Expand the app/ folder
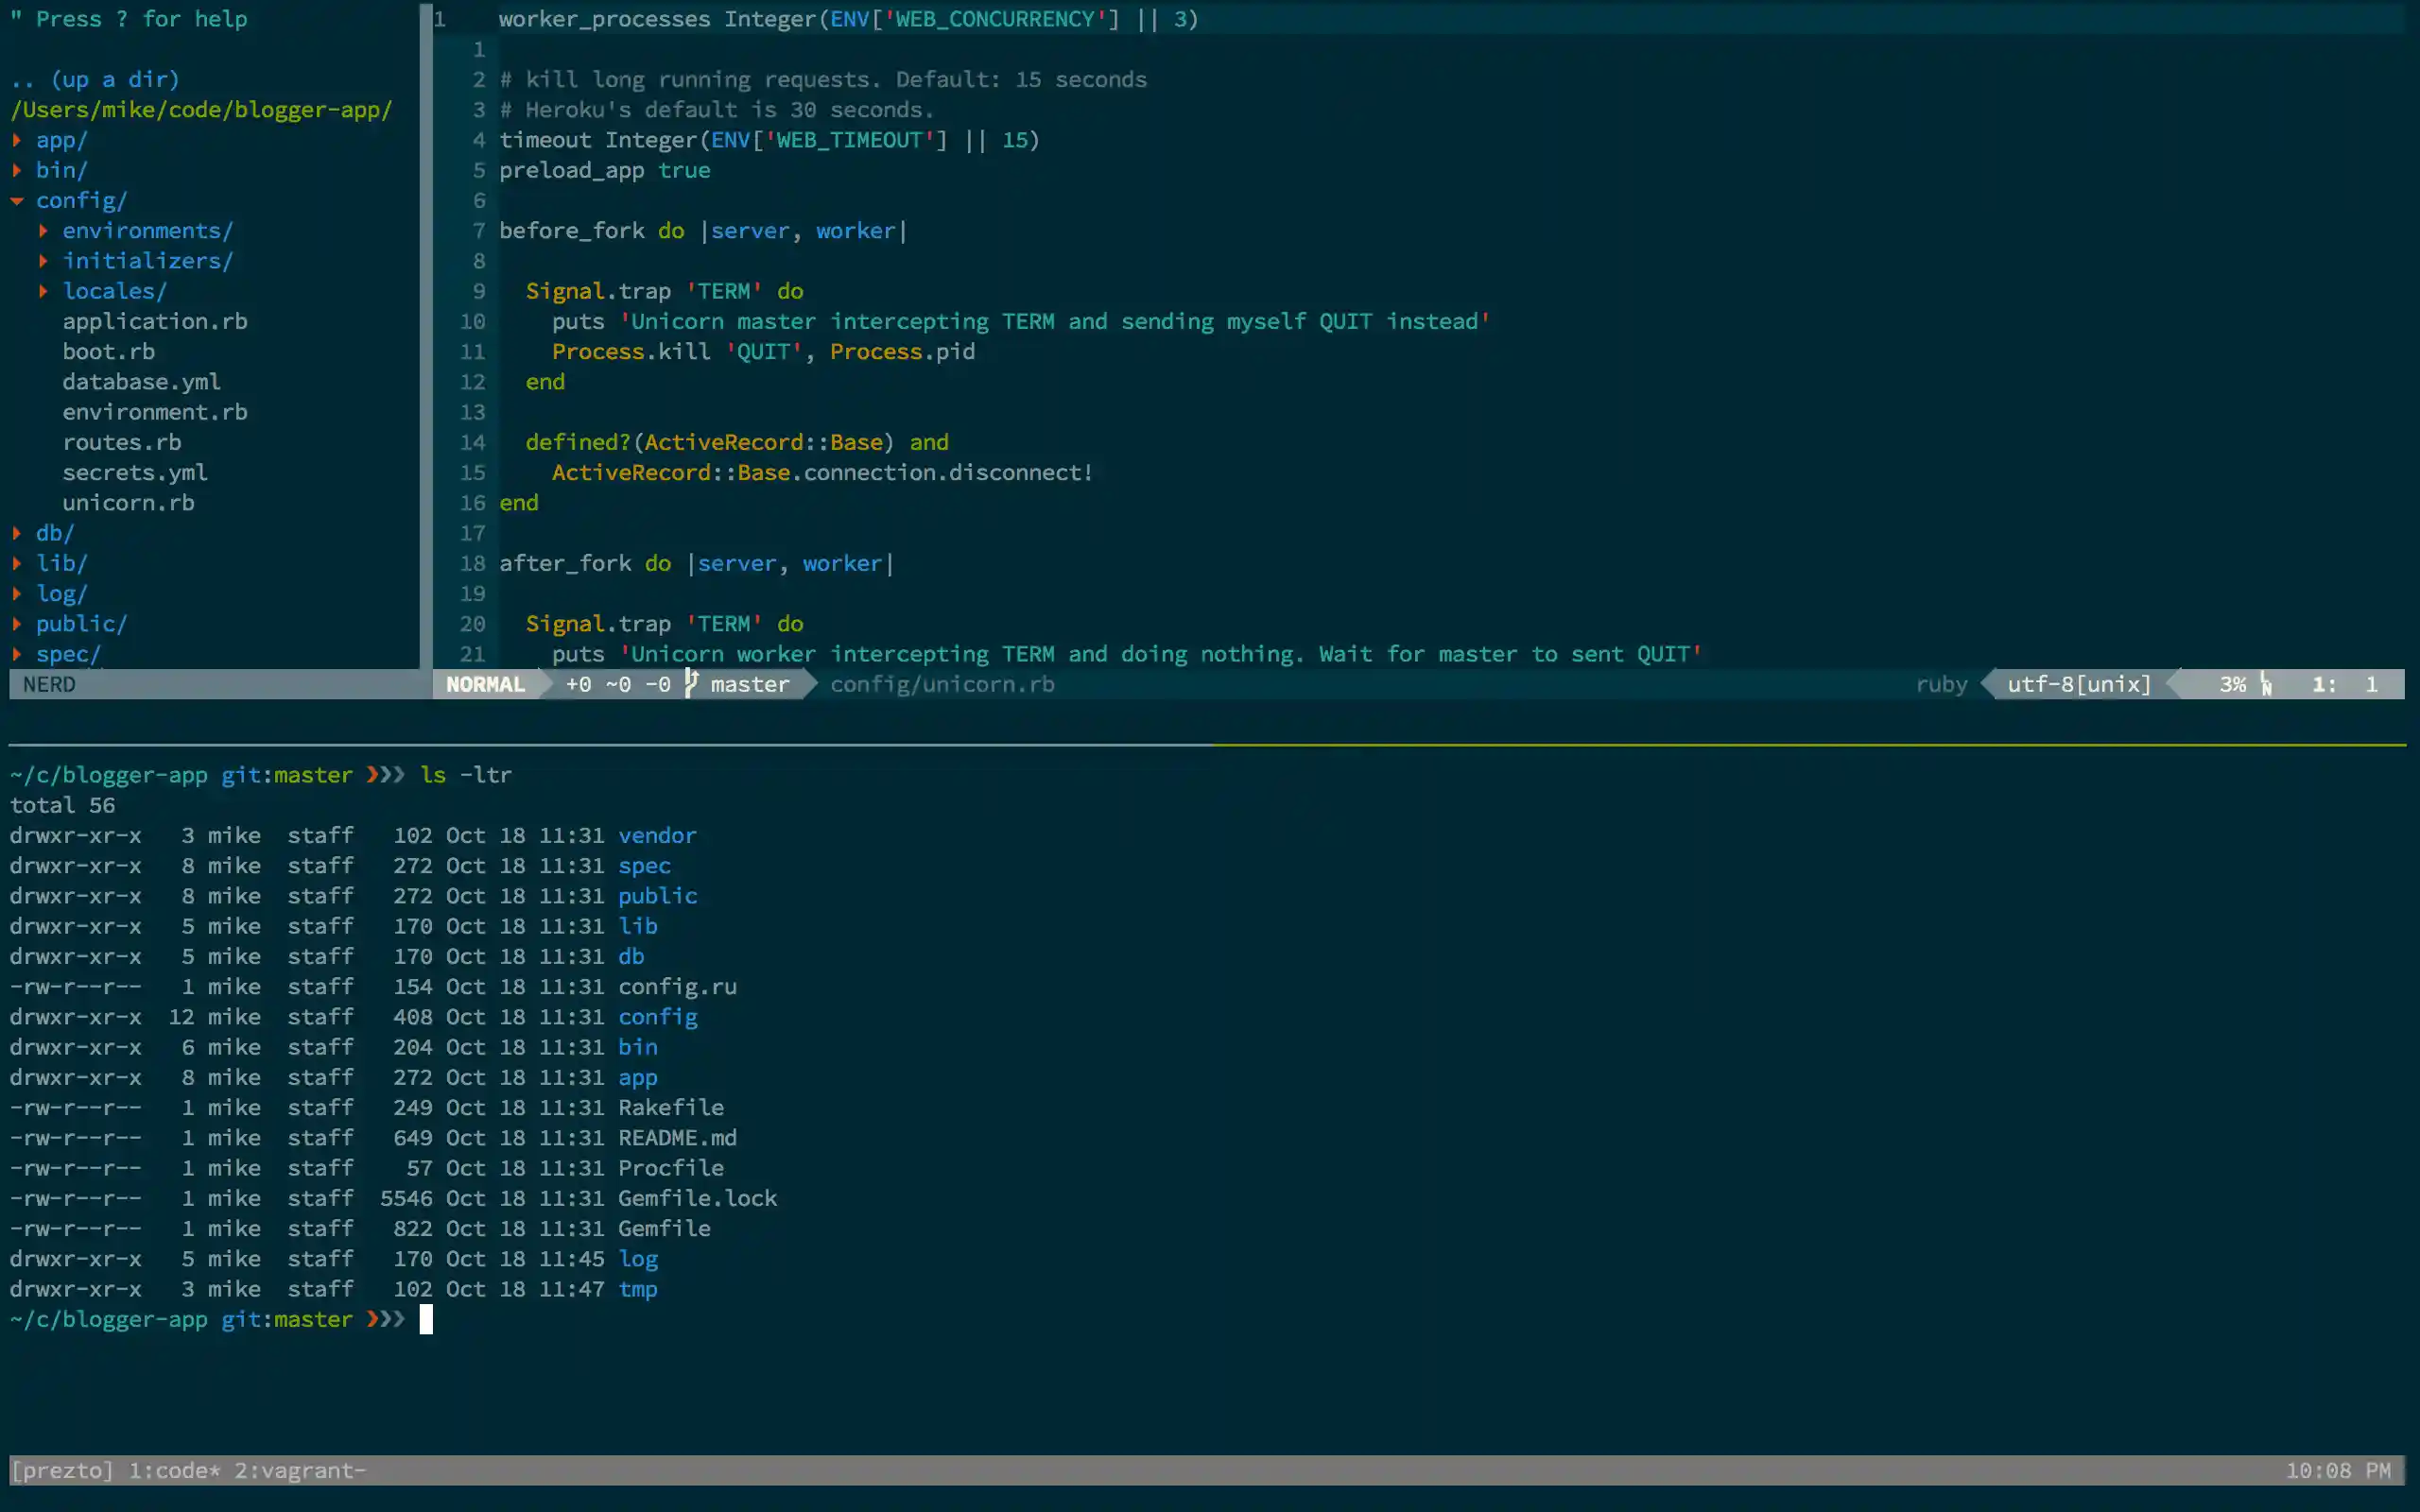Image resolution: width=2420 pixels, height=1512 pixels. coord(61,140)
